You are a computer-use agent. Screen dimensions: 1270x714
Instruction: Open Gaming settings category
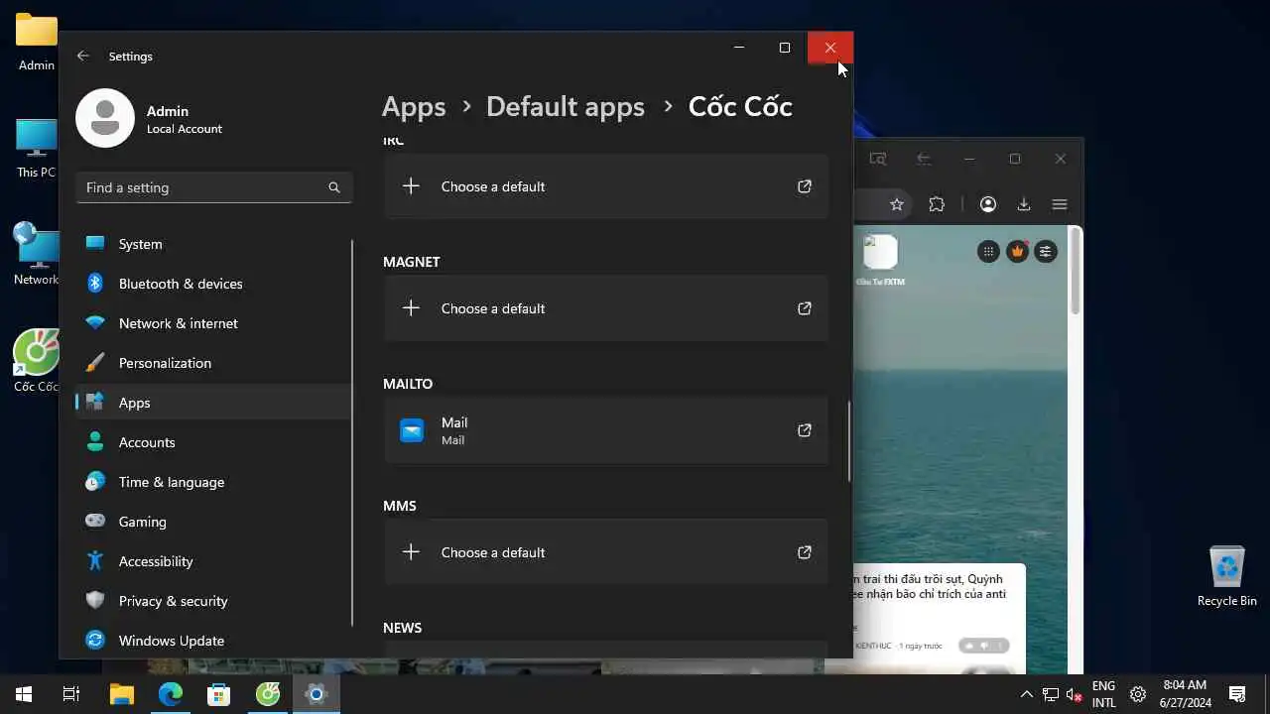213,522
